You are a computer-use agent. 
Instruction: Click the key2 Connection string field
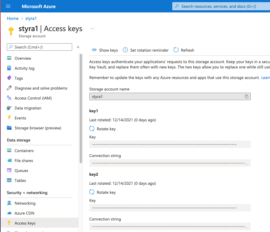(170, 226)
